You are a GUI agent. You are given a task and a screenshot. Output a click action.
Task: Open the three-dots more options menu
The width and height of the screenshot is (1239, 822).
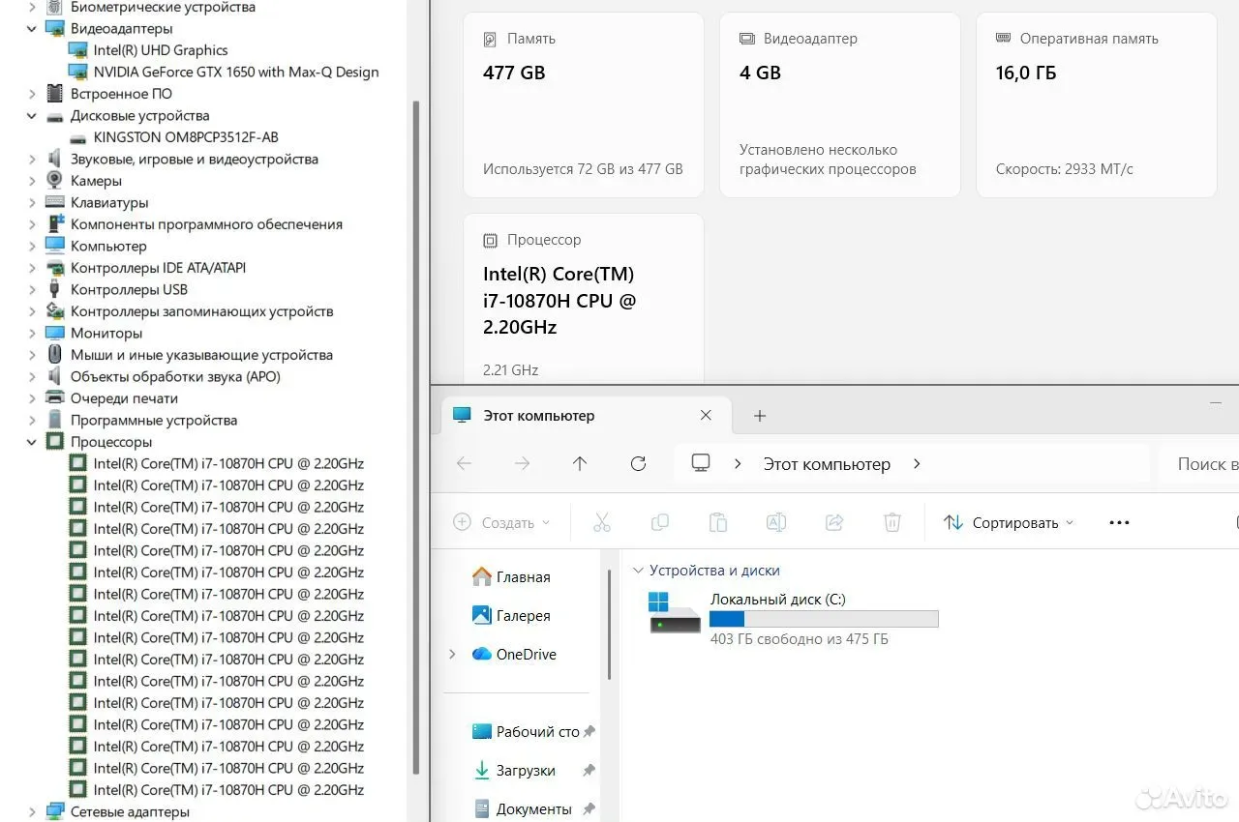point(1119,522)
